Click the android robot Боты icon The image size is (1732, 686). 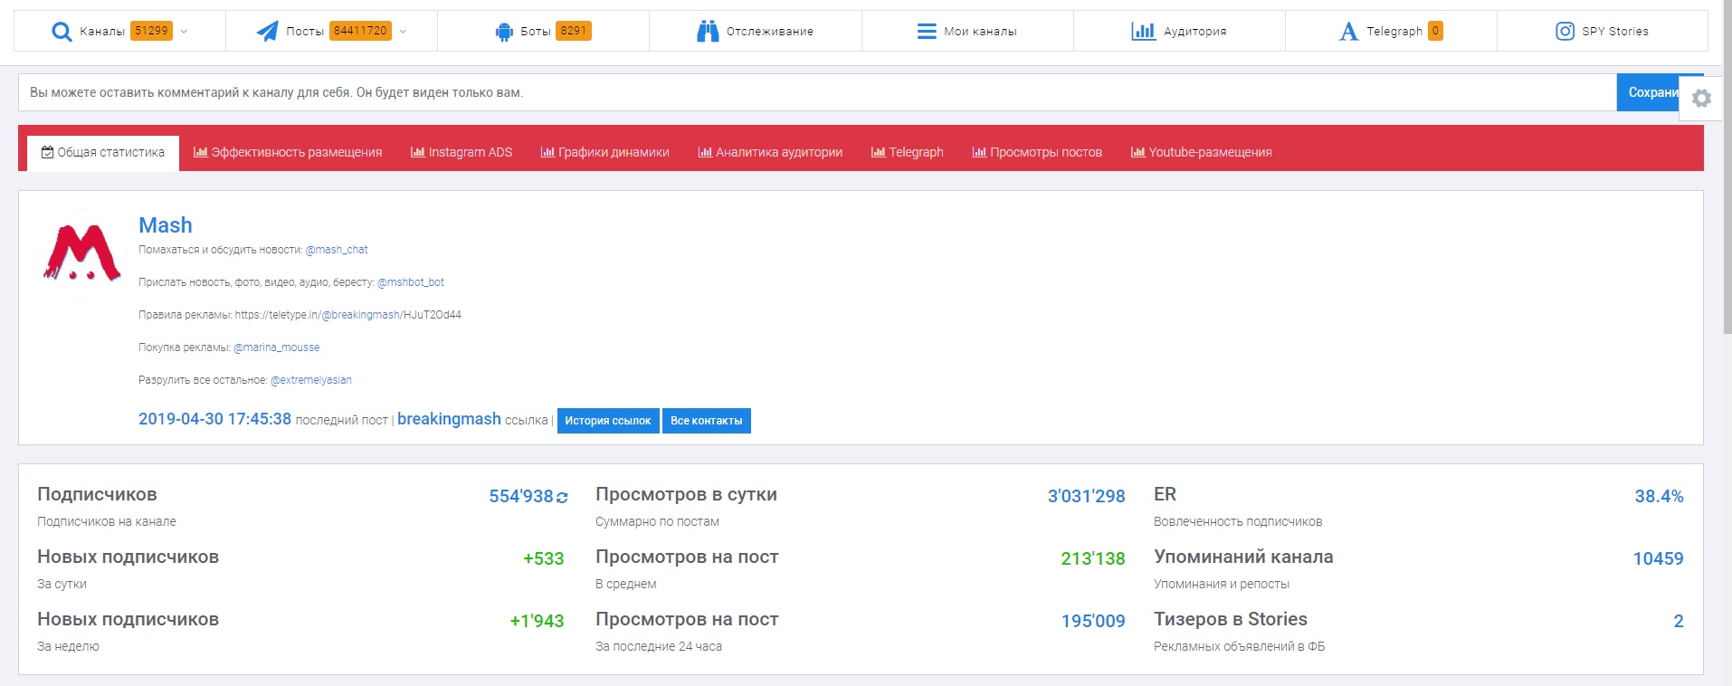(x=504, y=32)
